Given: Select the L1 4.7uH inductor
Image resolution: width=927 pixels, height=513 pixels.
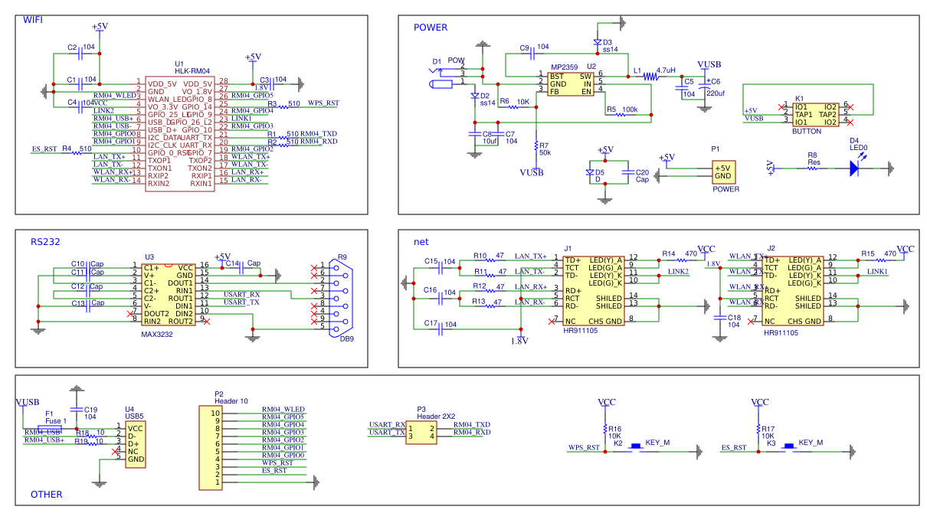Looking at the screenshot, I should click(650, 76).
